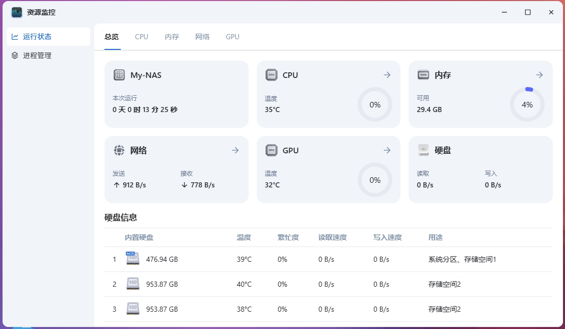
Task: Open memory details via arrow
Action: click(540, 75)
